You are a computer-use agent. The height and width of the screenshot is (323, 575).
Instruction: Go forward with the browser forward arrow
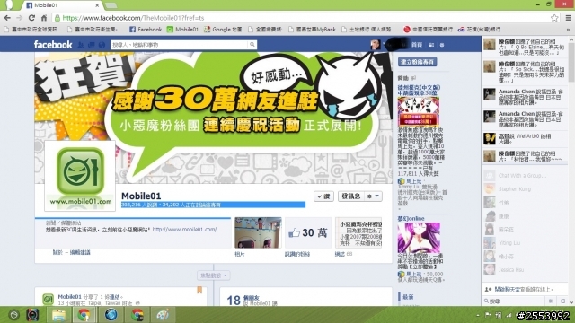(x=20, y=18)
